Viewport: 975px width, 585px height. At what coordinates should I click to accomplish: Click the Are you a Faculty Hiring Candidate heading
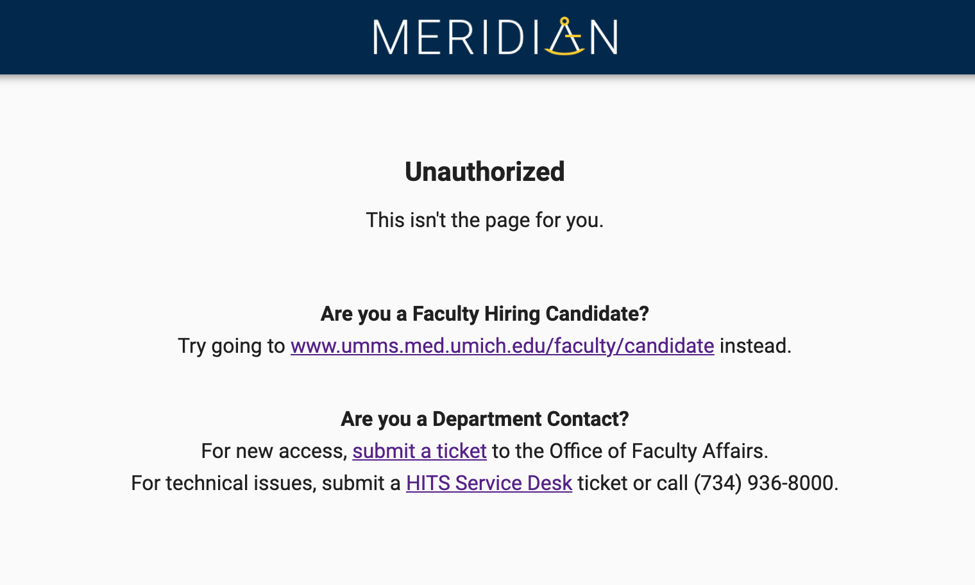tap(485, 314)
